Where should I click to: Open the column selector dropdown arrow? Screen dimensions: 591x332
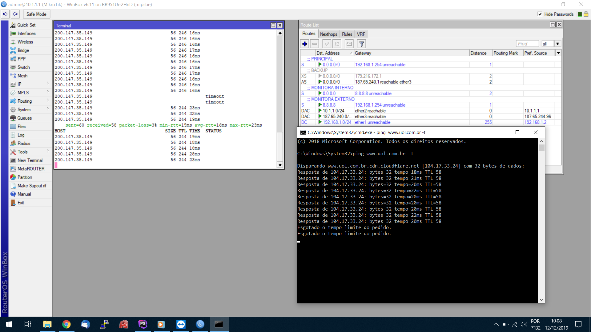tap(558, 53)
